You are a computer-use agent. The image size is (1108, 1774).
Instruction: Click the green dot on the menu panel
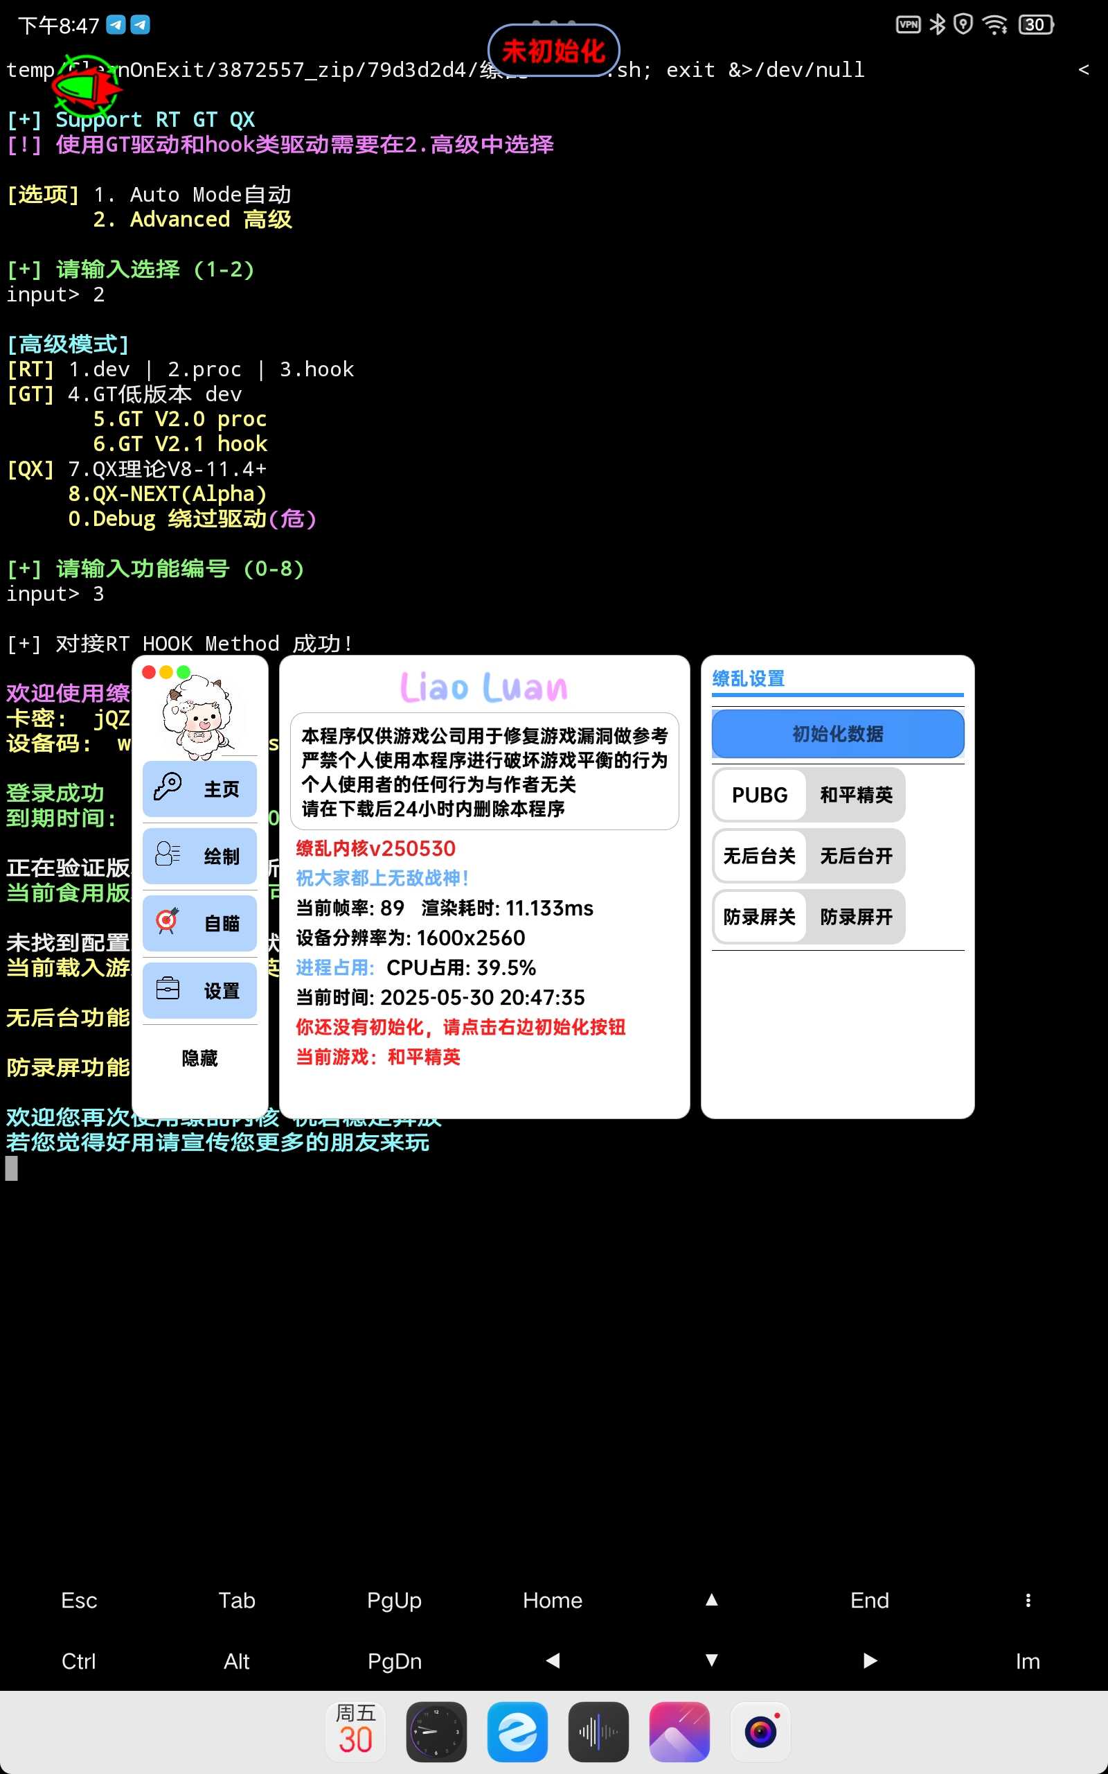coord(184,672)
